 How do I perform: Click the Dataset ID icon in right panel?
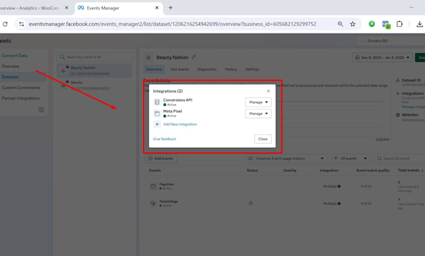click(x=398, y=80)
